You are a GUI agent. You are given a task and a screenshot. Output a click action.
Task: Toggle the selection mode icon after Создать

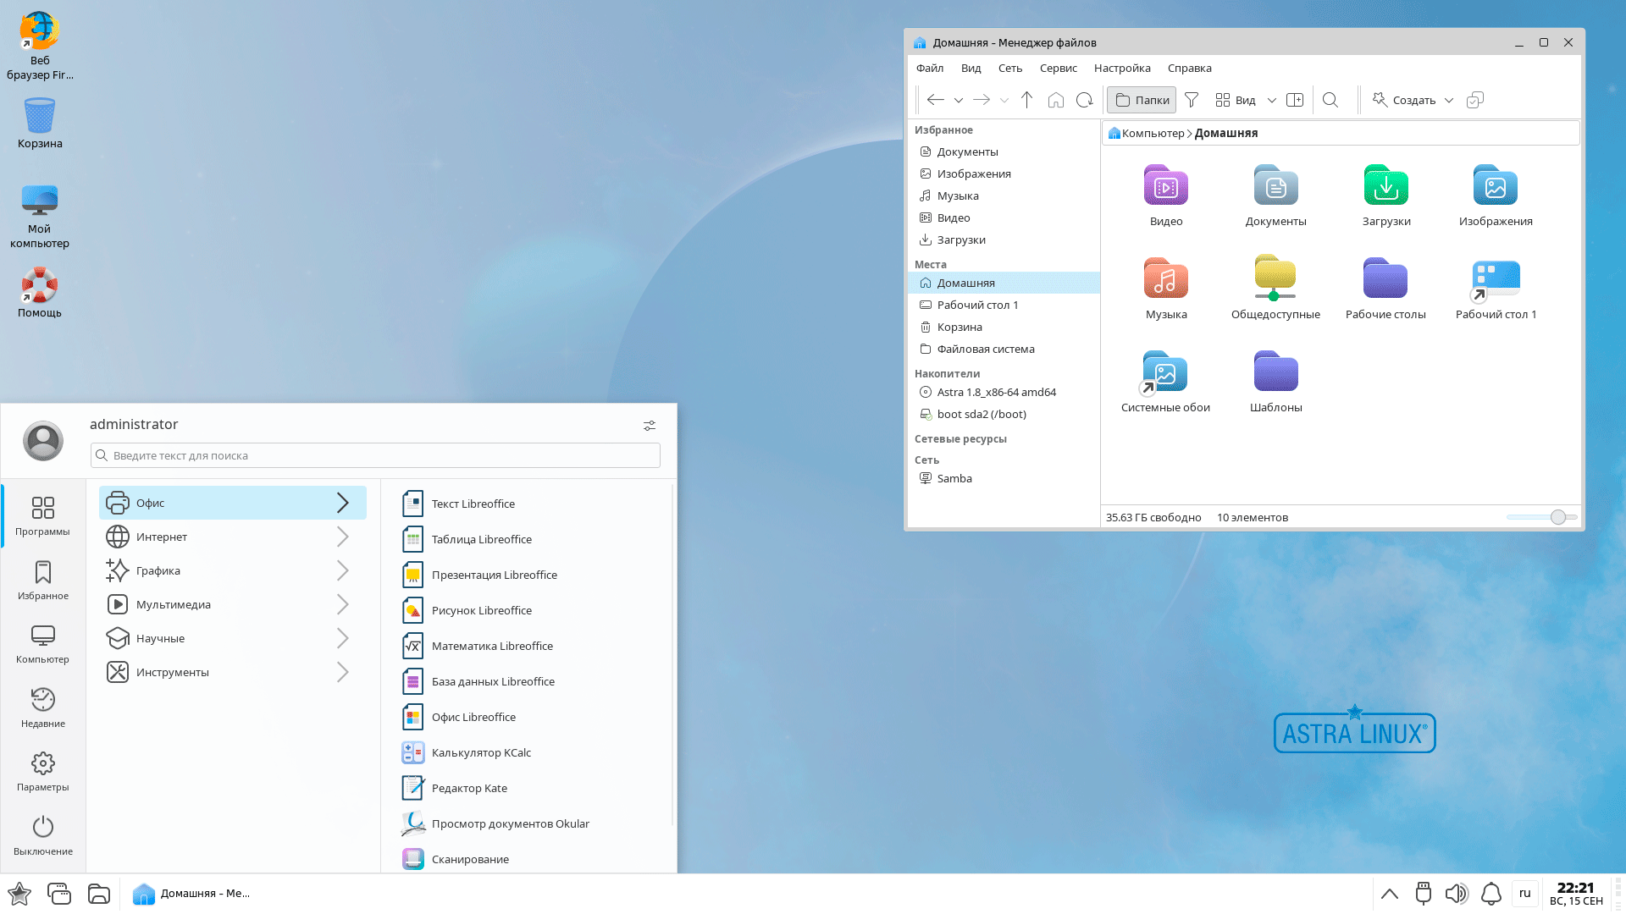[x=1474, y=100]
